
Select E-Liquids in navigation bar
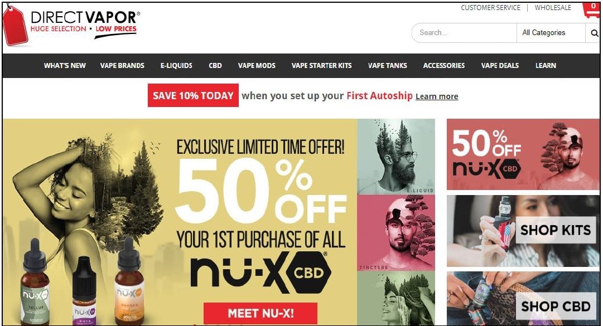click(x=176, y=66)
